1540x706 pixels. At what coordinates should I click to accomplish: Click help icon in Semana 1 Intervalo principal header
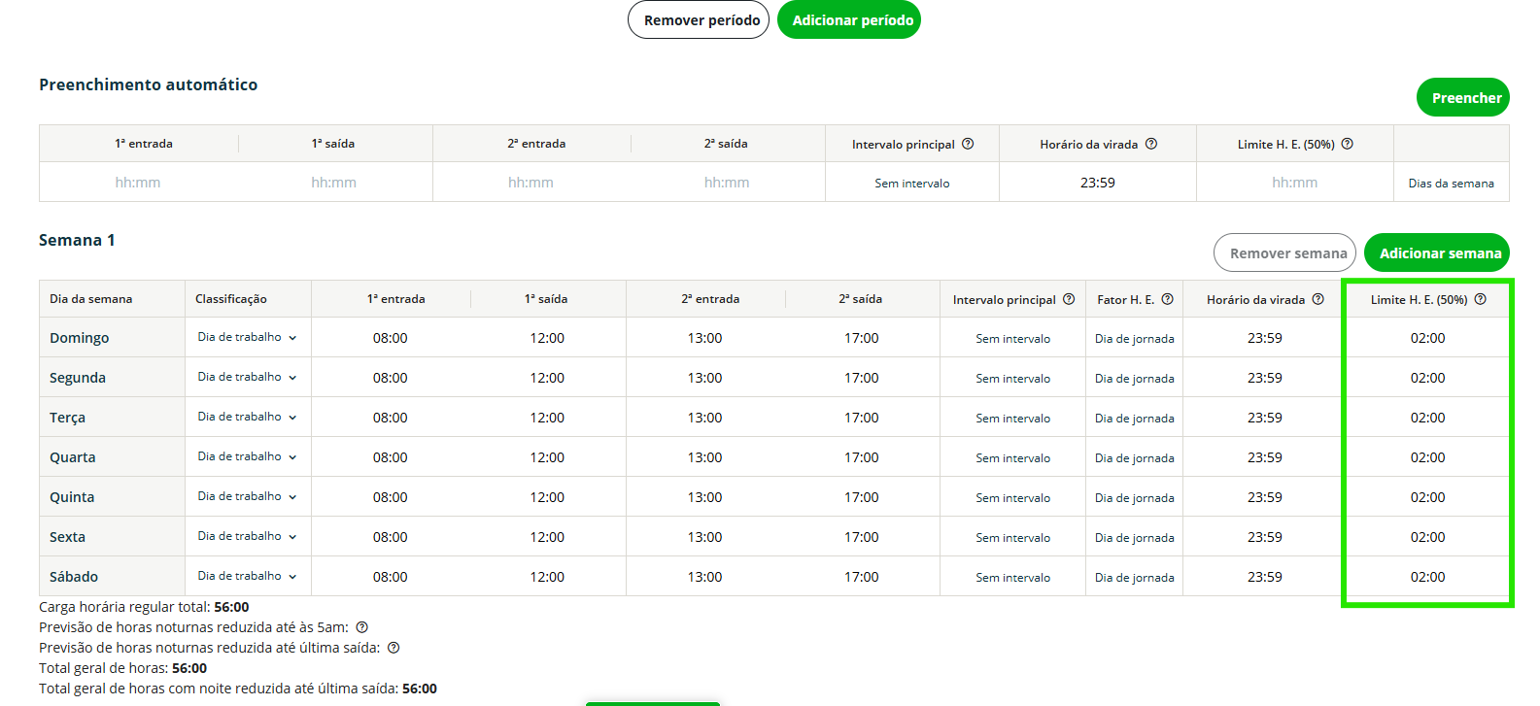pos(1069,299)
